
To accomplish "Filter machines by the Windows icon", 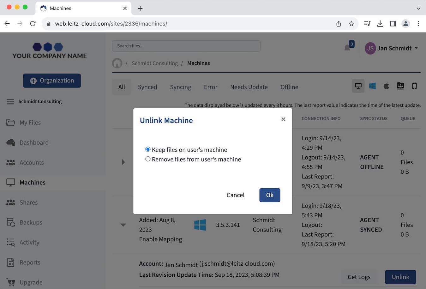I will [372, 86].
